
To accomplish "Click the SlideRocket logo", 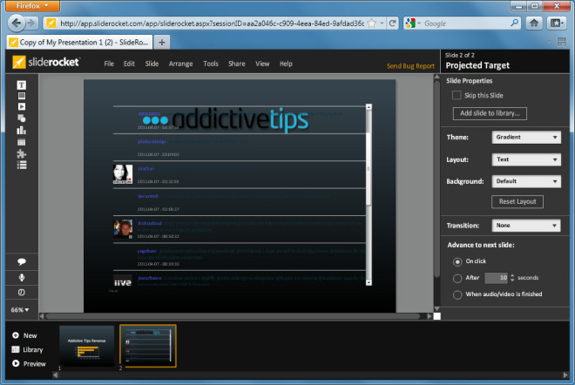I will pyautogui.click(x=46, y=62).
